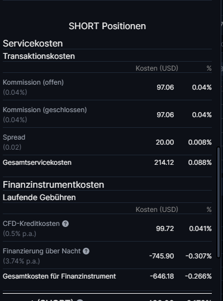The height and width of the screenshot is (301, 223).
Task: Click the Spread cost value 20.00
Action: [x=165, y=142]
